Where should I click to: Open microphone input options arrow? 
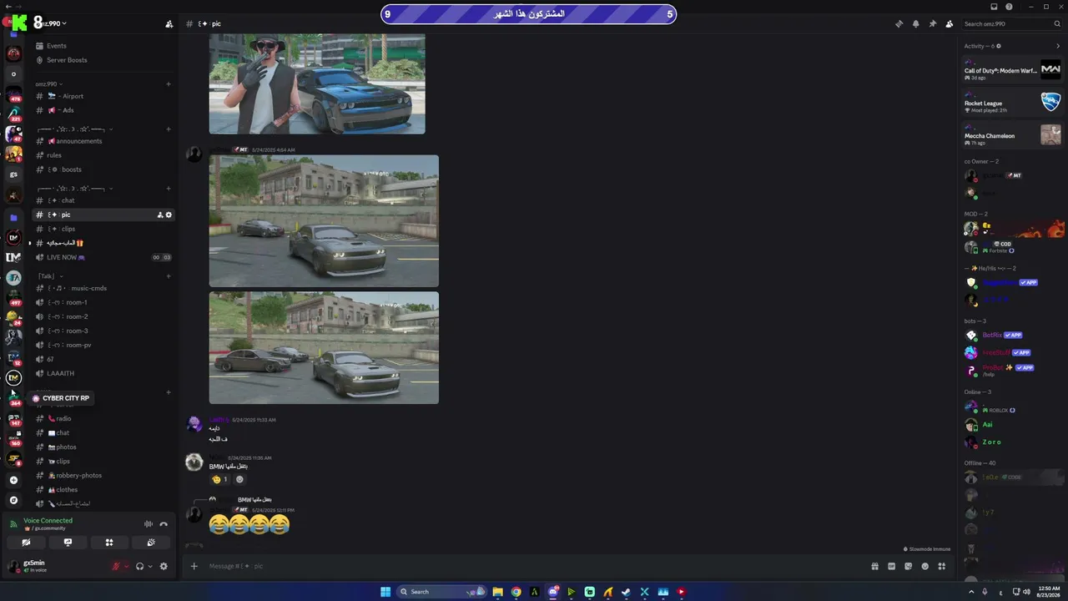(x=126, y=566)
